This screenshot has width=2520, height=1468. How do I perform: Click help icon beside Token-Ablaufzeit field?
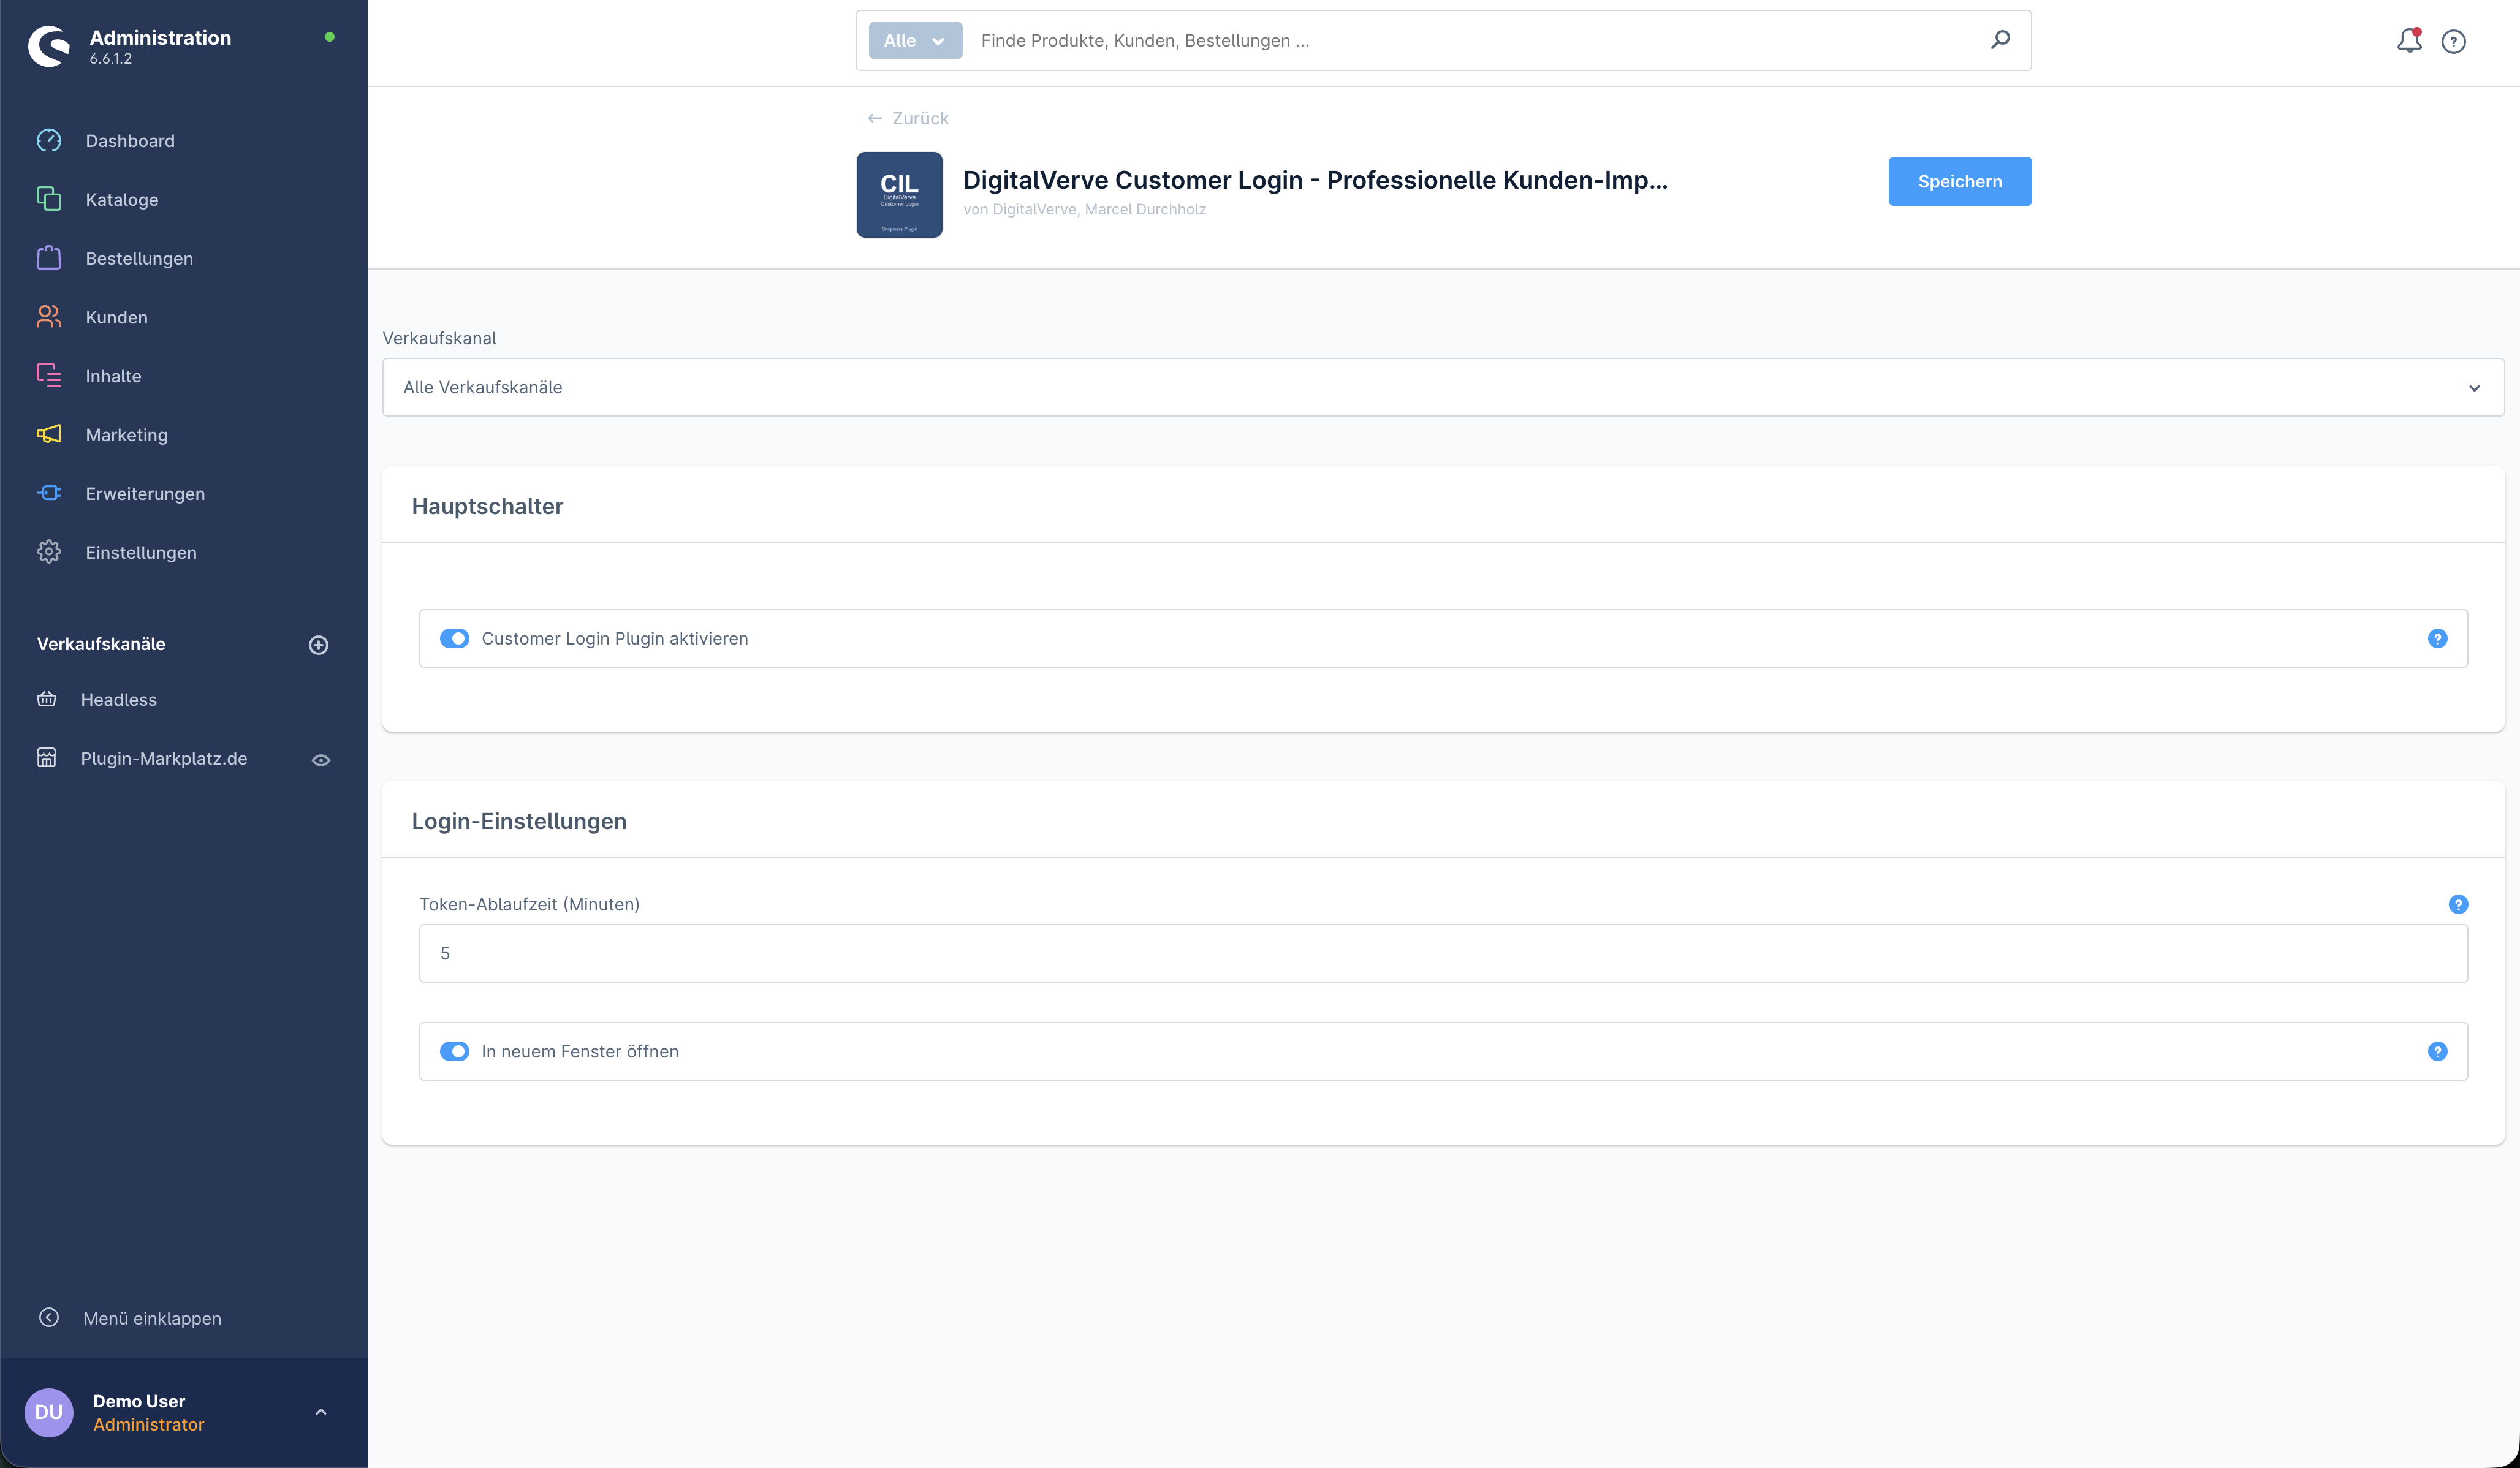pos(2458,904)
